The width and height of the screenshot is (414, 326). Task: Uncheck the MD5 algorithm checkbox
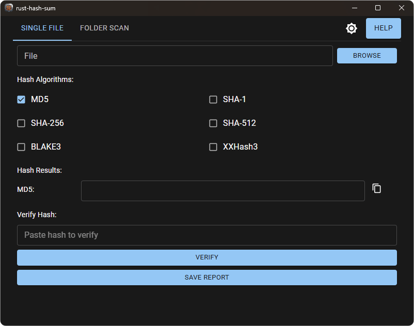[x=21, y=100]
